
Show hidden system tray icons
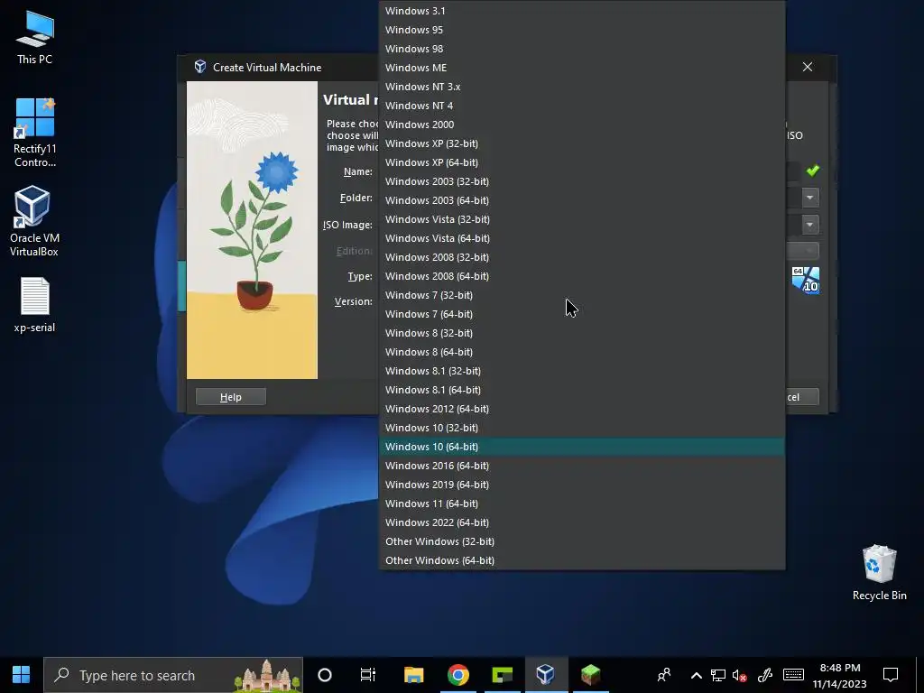click(x=696, y=675)
